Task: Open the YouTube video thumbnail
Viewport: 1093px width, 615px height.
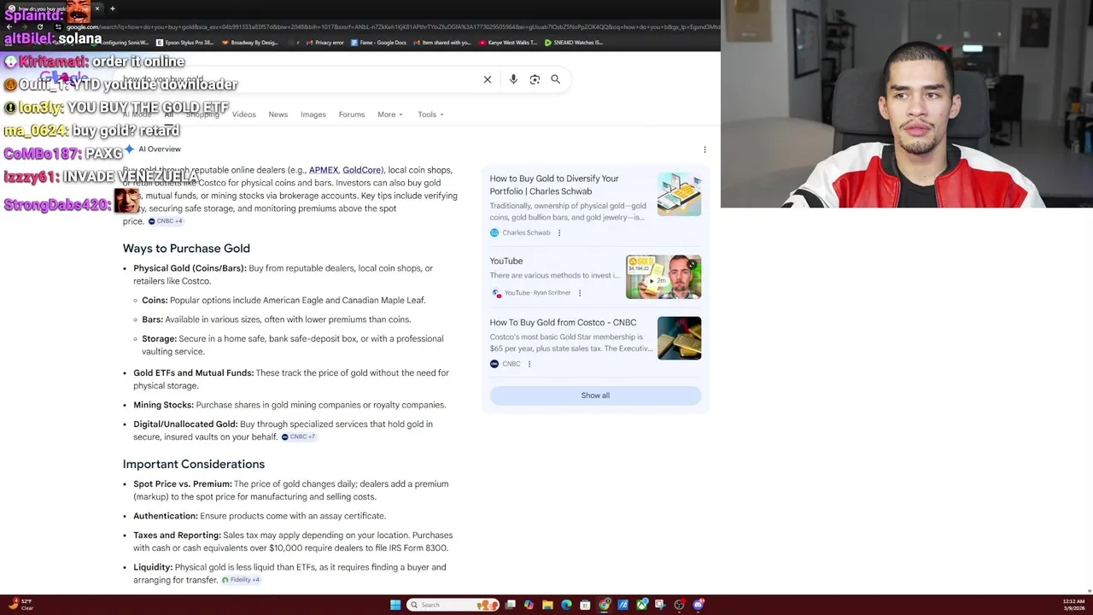Action: [663, 277]
